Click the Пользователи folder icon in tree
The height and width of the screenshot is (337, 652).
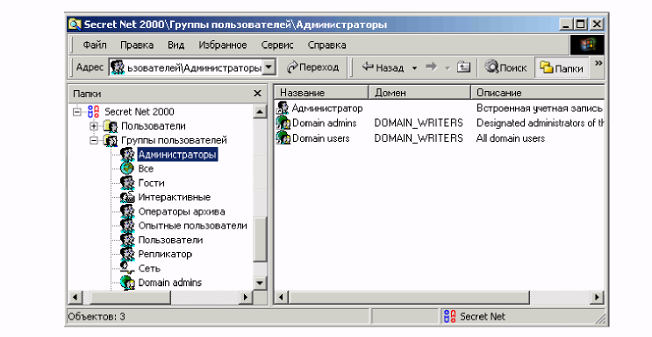(x=110, y=126)
